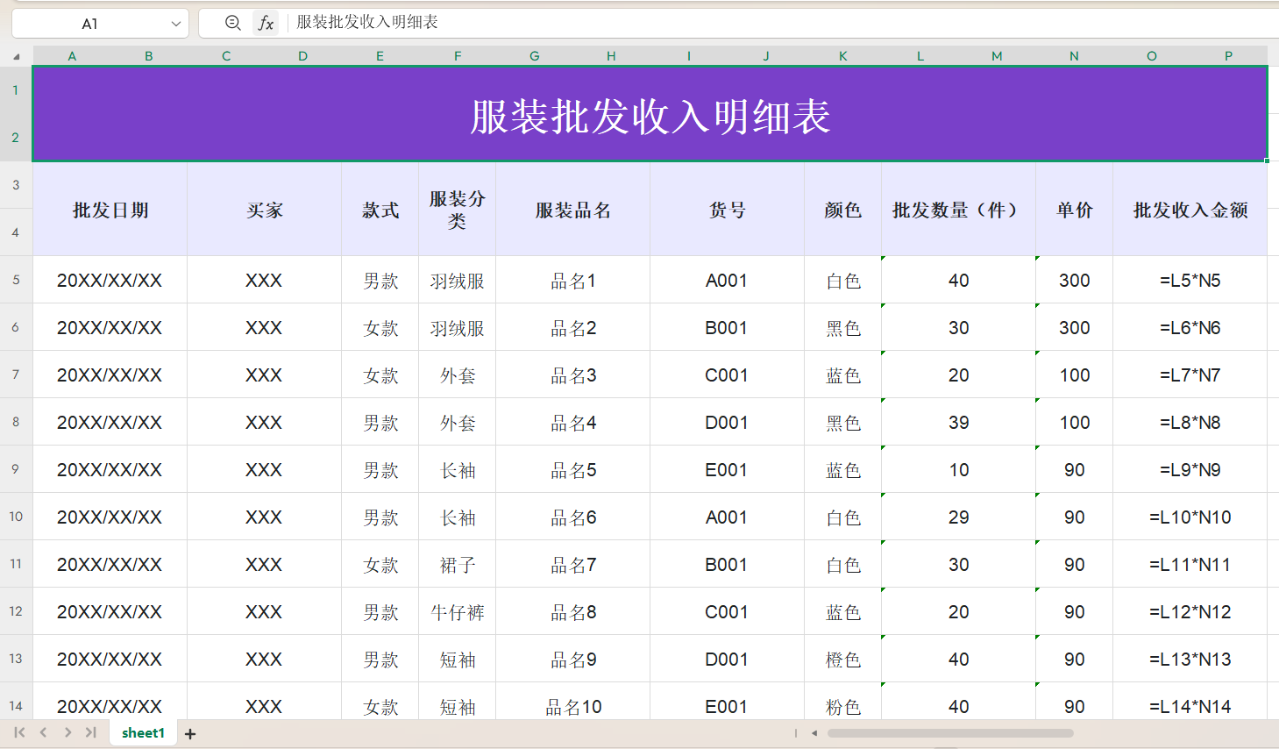The height and width of the screenshot is (749, 1279).
Task: Click the 款式 header cell
Action: (x=380, y=210)
